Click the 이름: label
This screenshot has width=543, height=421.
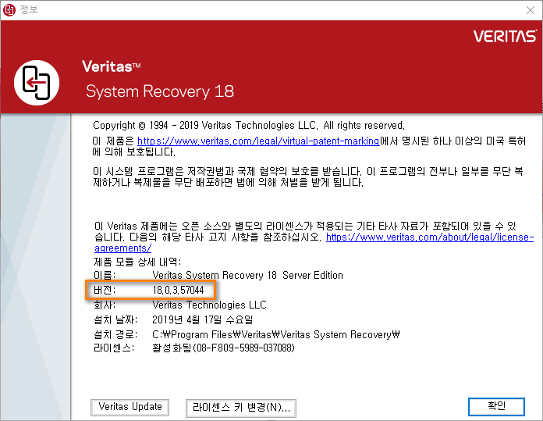point(105,276)
